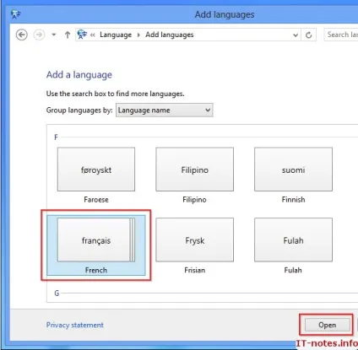358x350 pixels.
Task: Select the Fulah language tile
Action: coord(293,240)
